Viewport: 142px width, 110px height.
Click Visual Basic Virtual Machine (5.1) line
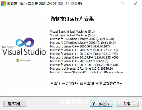[x=72, y=32]
